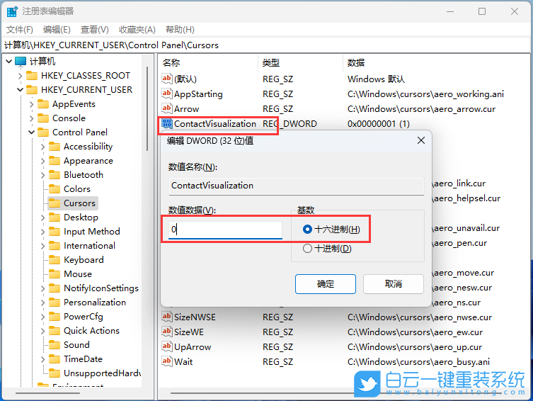Click the tree pane vertical scrollbar
Image resolution: width=533 pixels, height=401 pixels.
point(147,109)
